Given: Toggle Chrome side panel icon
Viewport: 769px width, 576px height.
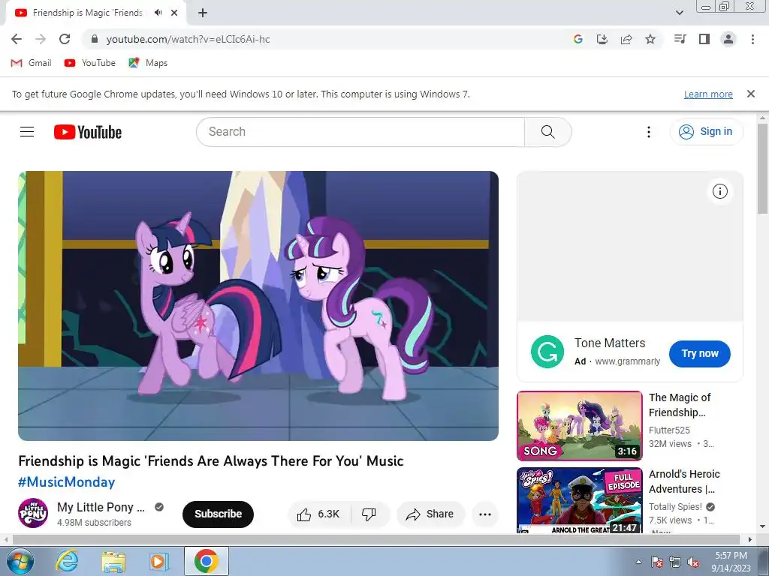Looking at the screenshot, I should (704, 39).
